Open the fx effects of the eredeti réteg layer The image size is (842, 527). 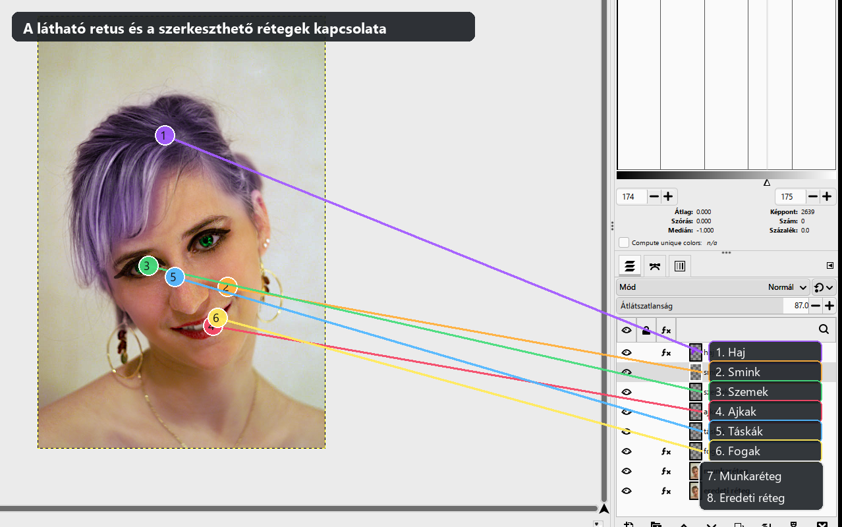point(666,491)
